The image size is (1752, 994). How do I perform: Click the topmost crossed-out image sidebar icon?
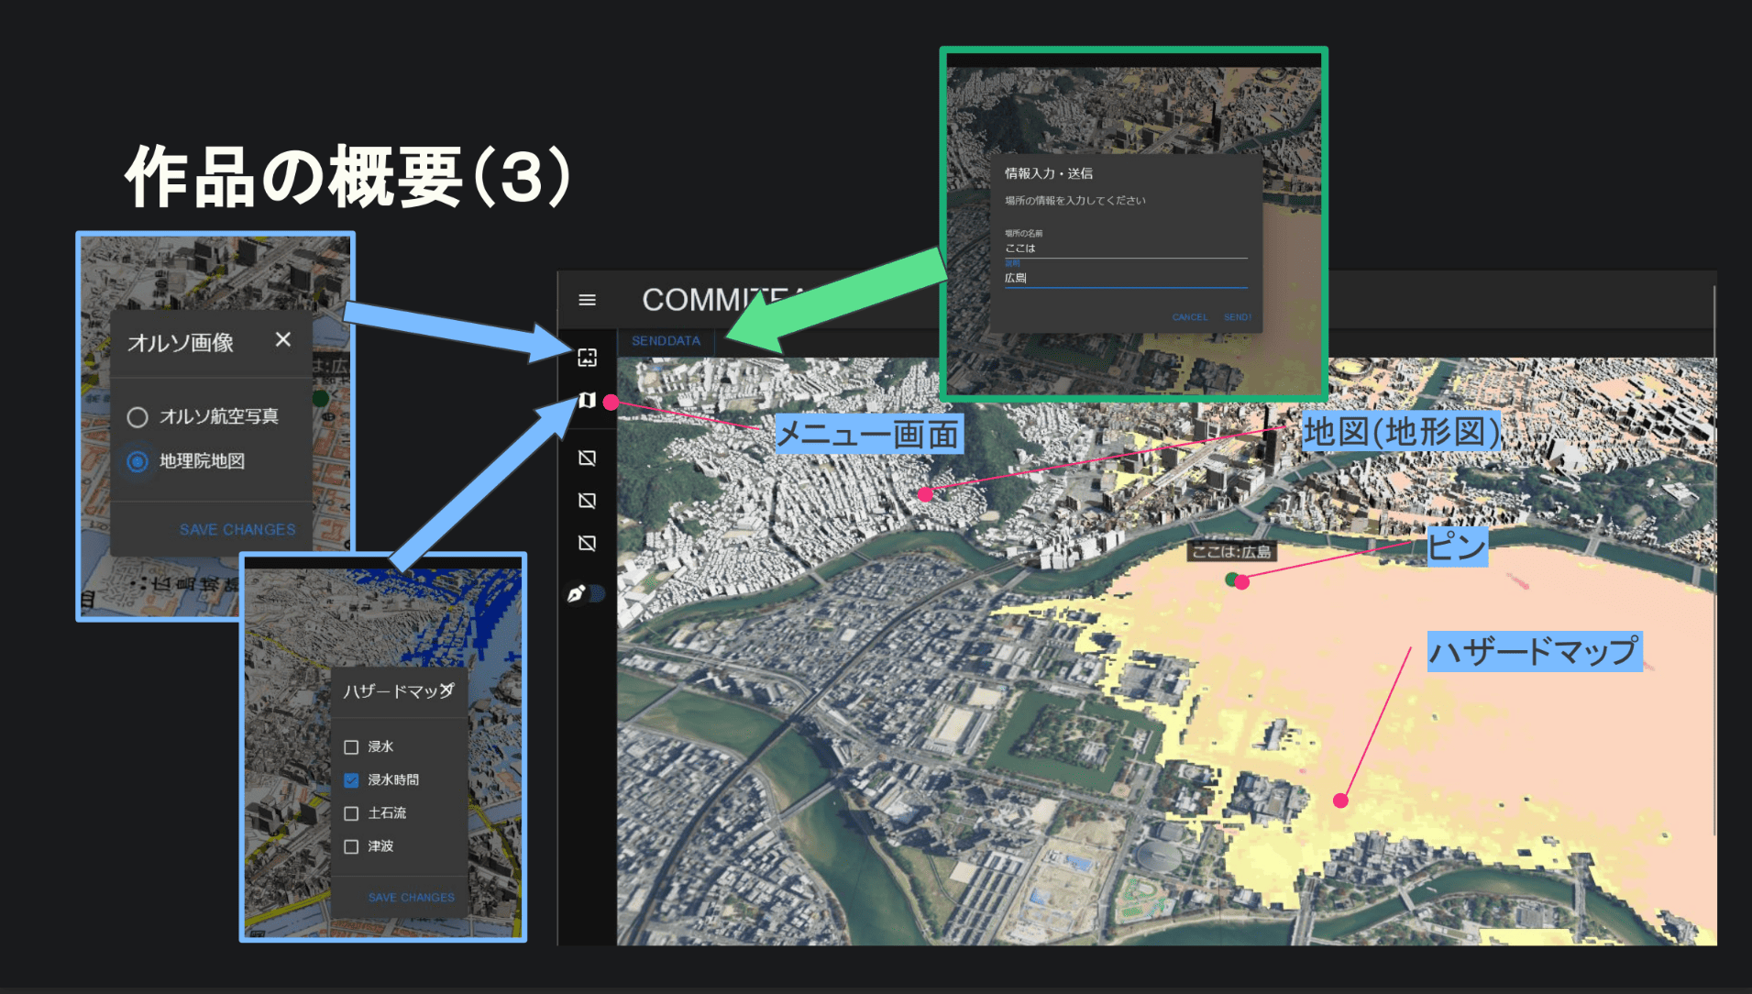588,458
